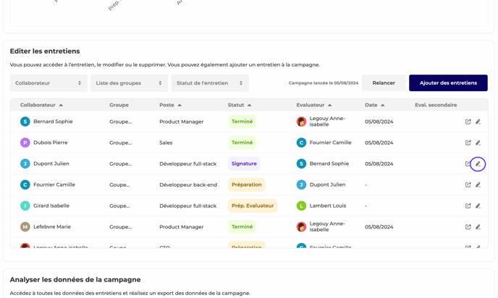Open Dubois Pierre's interview in new window

pyautogui.click(x=468, y=142)
